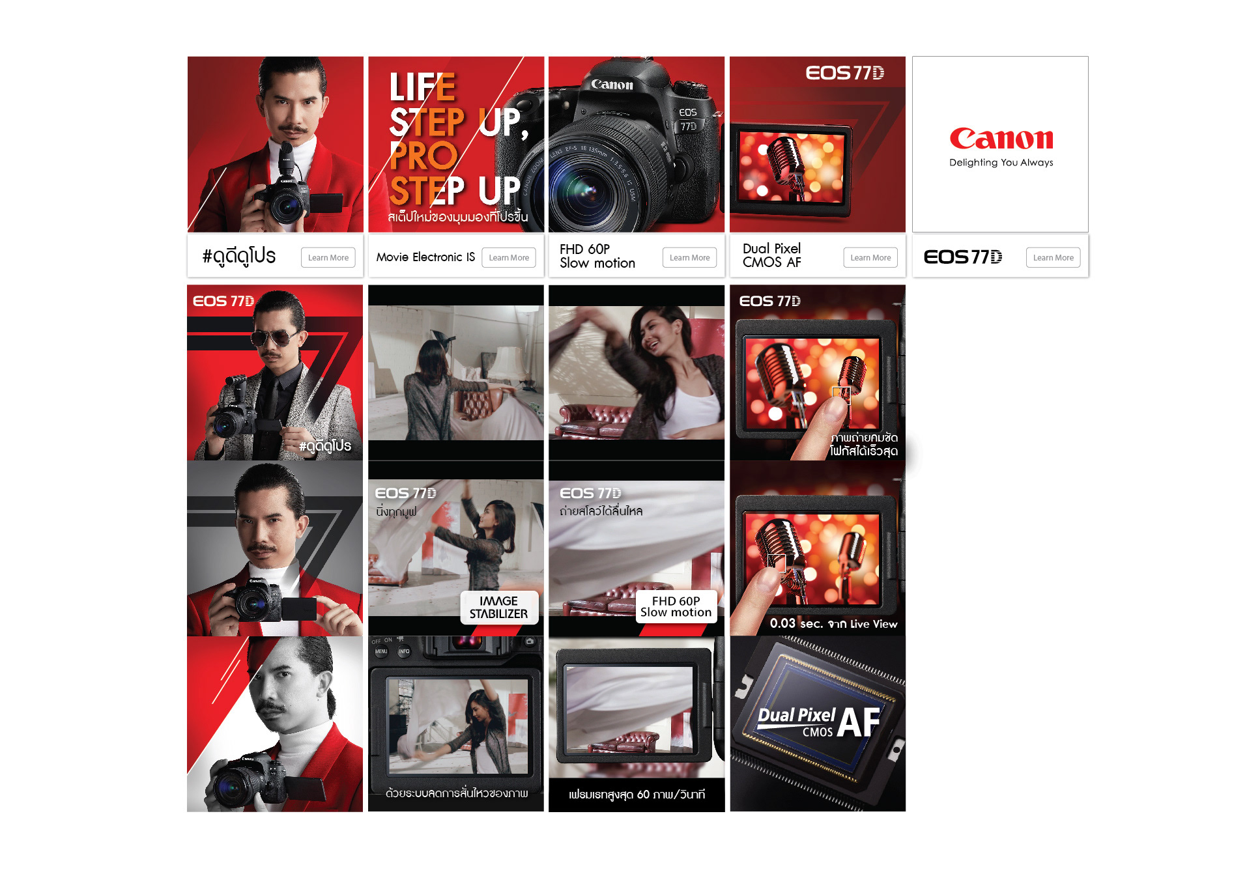Click the Delighting You Always tagline
The image size is (1247, 874).
pyautogui.click(x=1001, y=162)
